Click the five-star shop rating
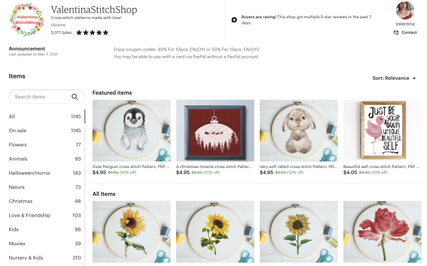This screenshot has height=266, width=427. click(x=92, y=33)
